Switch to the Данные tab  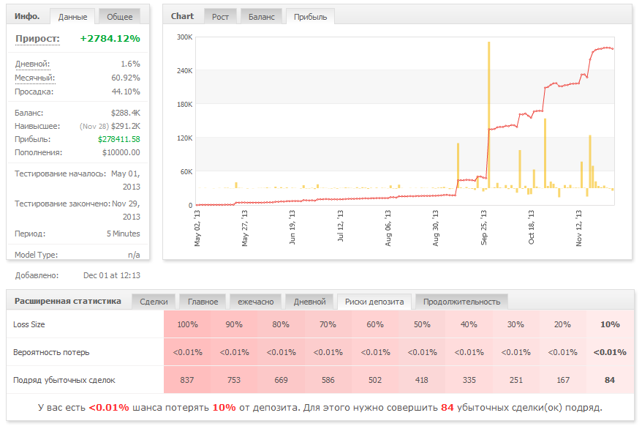(x=72, y=17)
